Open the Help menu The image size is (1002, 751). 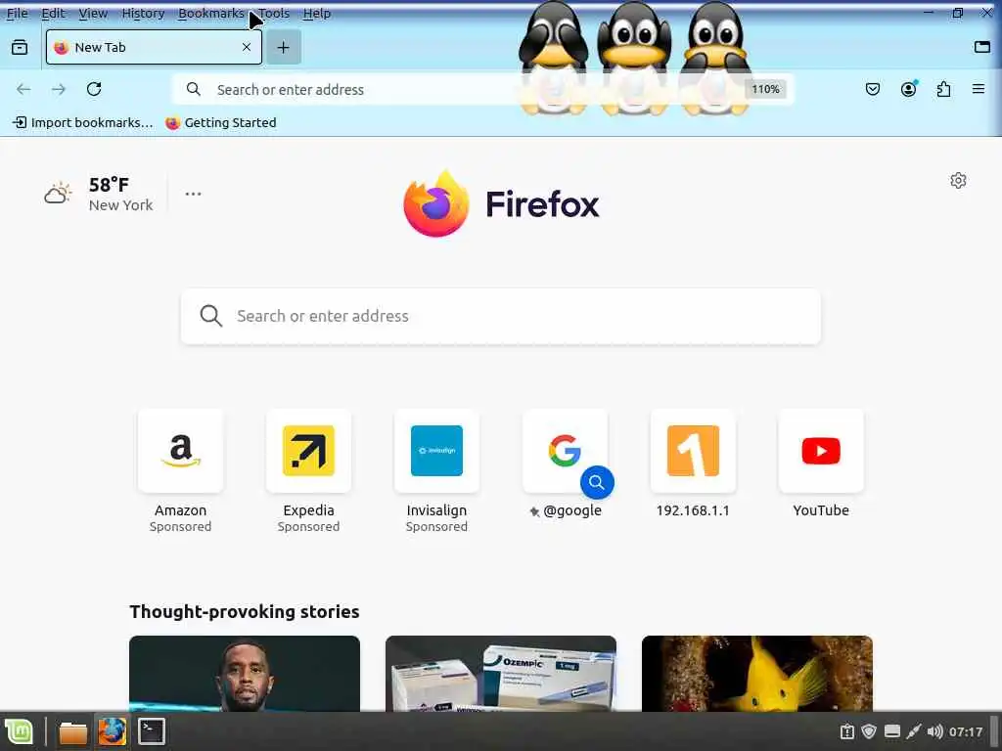click(x=317, y=13)
